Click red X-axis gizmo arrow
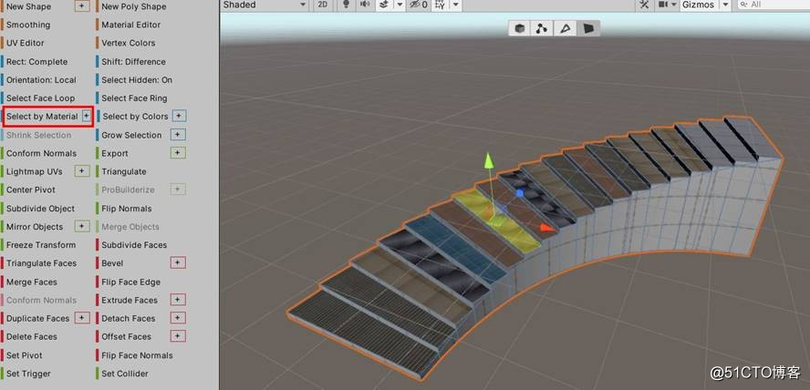 click(x=547, y=228)
